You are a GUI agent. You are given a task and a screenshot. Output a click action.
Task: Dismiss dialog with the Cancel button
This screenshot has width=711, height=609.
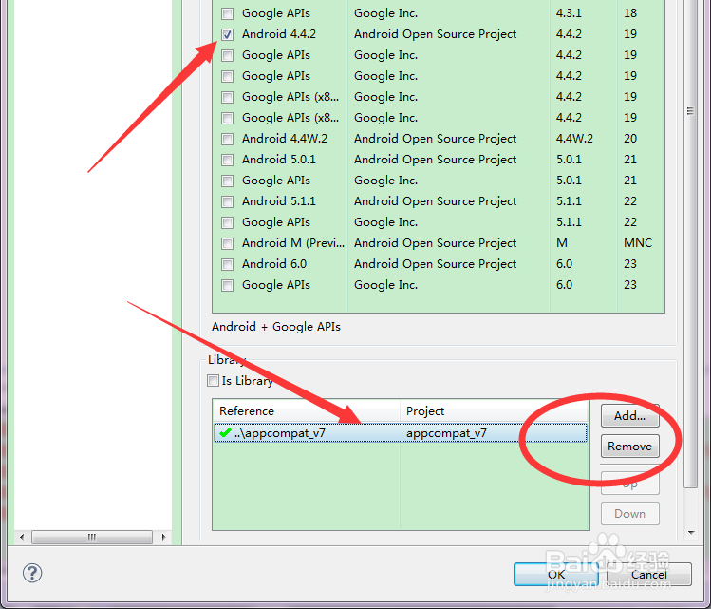649,575
